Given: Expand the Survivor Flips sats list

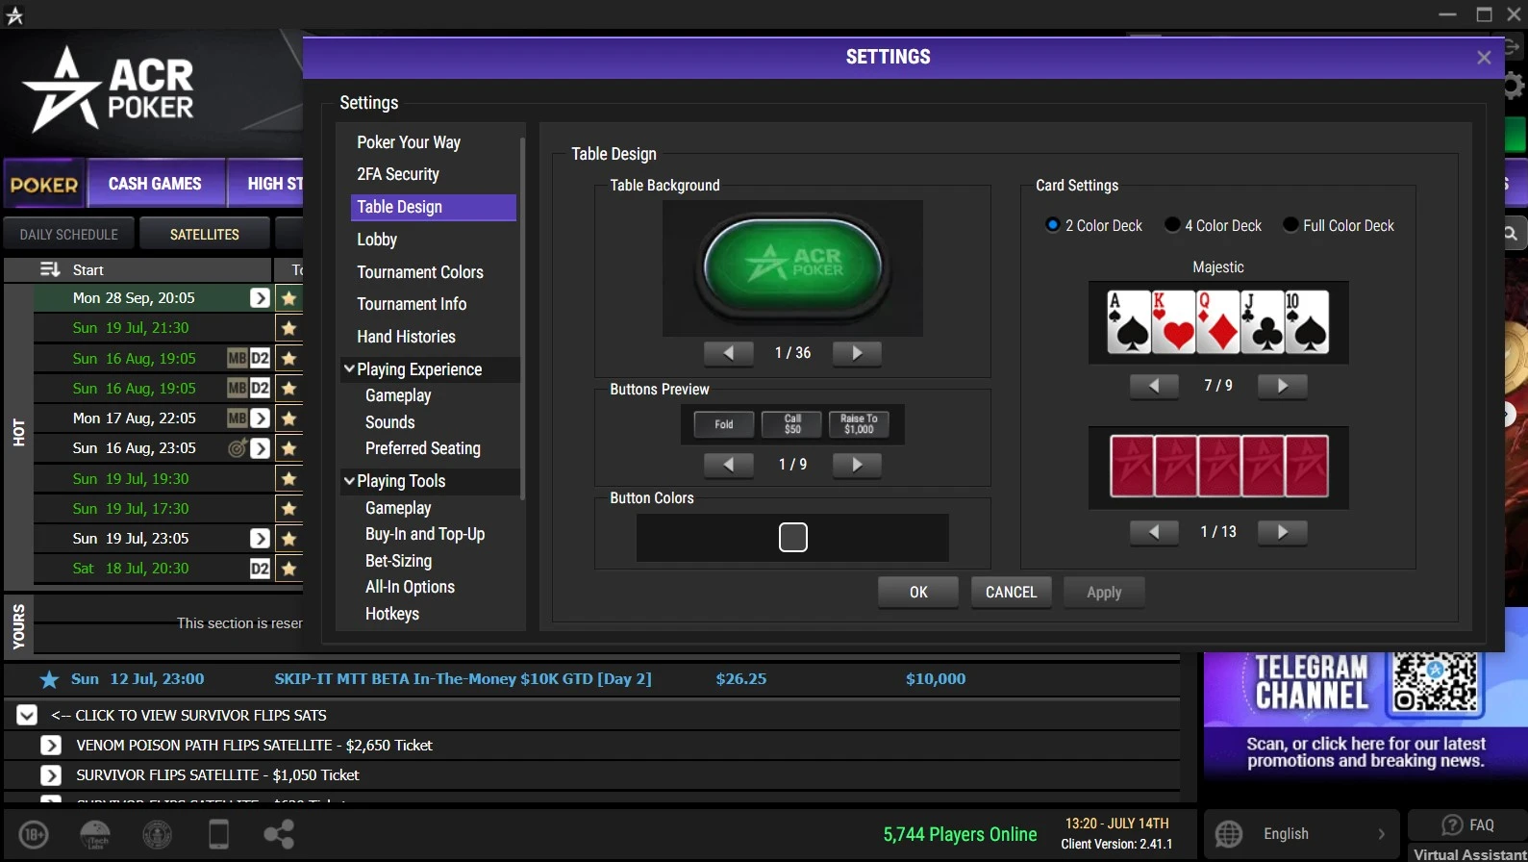Looking at the screenshot, I should tap(27, 715).
